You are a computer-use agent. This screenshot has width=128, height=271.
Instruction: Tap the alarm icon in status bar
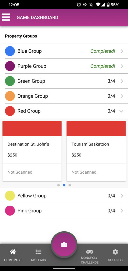(79, 5)
